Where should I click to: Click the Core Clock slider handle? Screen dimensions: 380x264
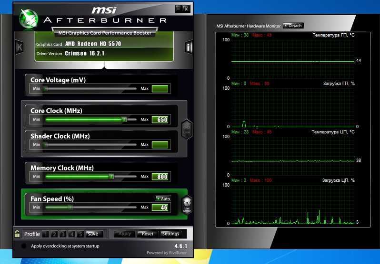pos(124,120)
